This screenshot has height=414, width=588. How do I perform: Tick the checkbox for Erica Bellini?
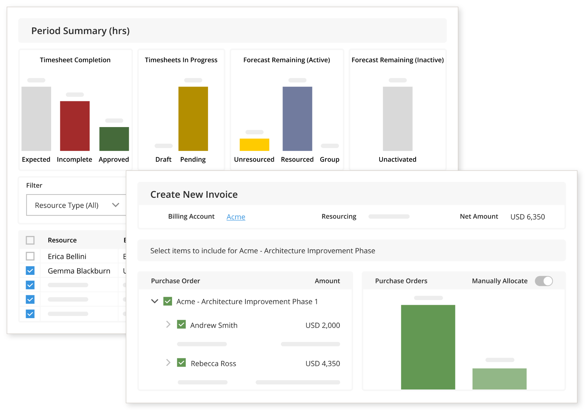(x=30, y=256)
